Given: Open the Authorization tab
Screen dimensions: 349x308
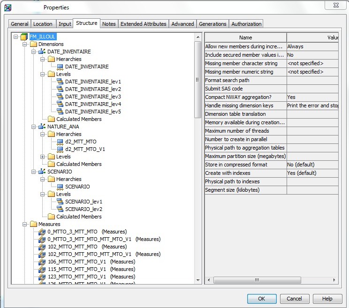Looking at the screenshot, I should [246, 24].
